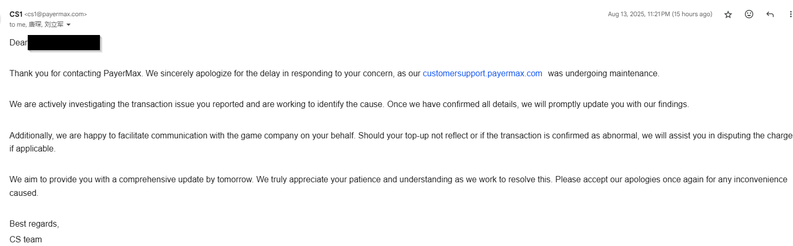The image size is (793, 246).
Task: Click the recipient name 唐琛
Action: tap(35, 25)
